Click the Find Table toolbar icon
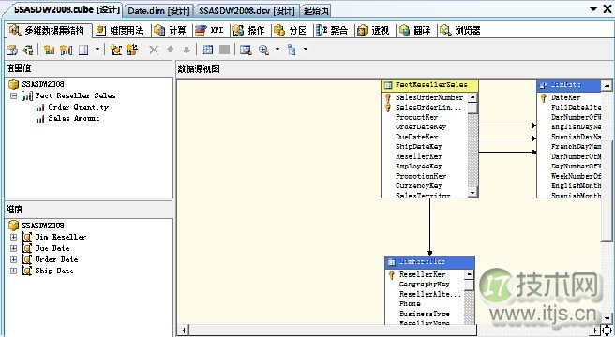615x337 pixels. pos(246,50)
